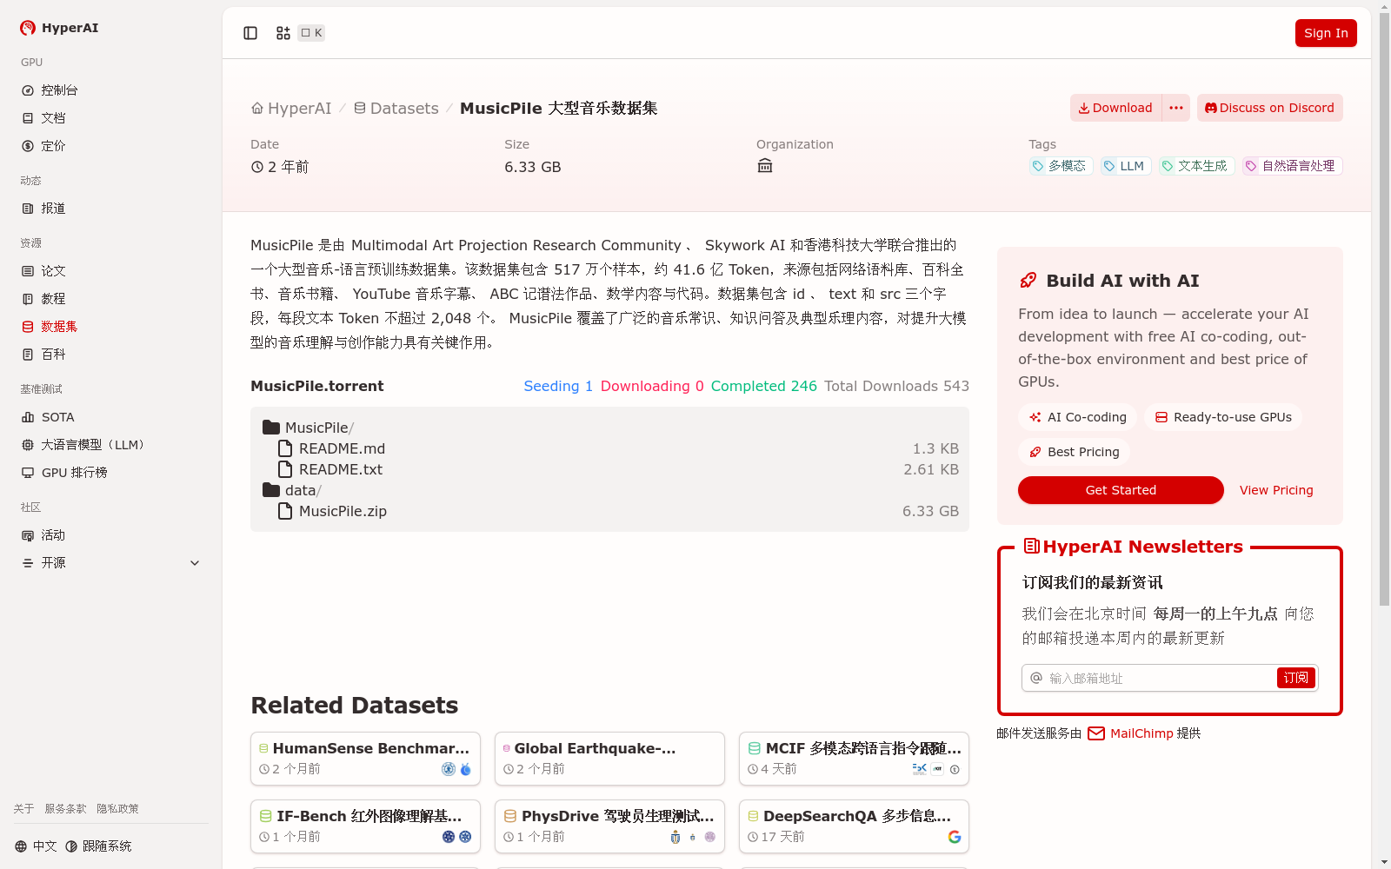
Task: Click the AI Co-coding chip
Action: point(1078,417)
